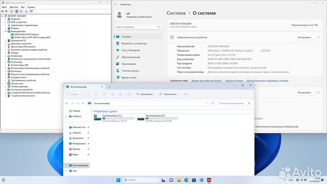The image size is (327, 184).
Task: Click Settings search field Найти параметр
Action: (x=138, y=27)
